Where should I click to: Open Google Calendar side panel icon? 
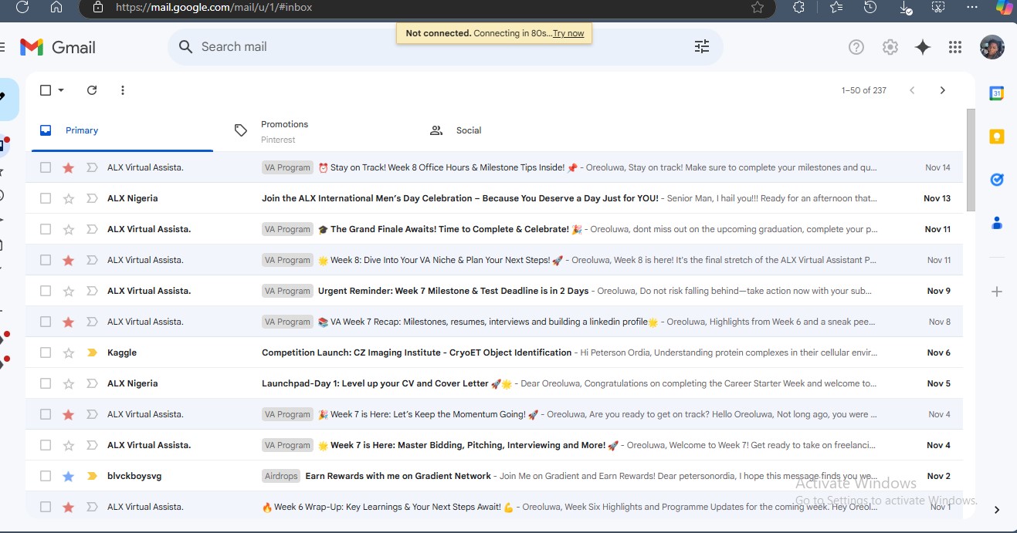coord(996,93)
